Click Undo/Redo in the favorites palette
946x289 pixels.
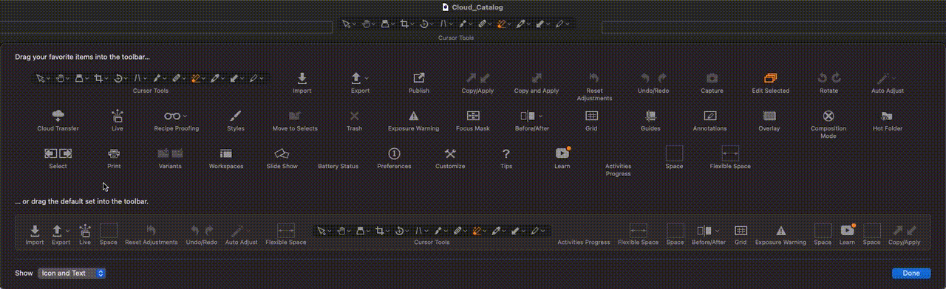point(653,83)
